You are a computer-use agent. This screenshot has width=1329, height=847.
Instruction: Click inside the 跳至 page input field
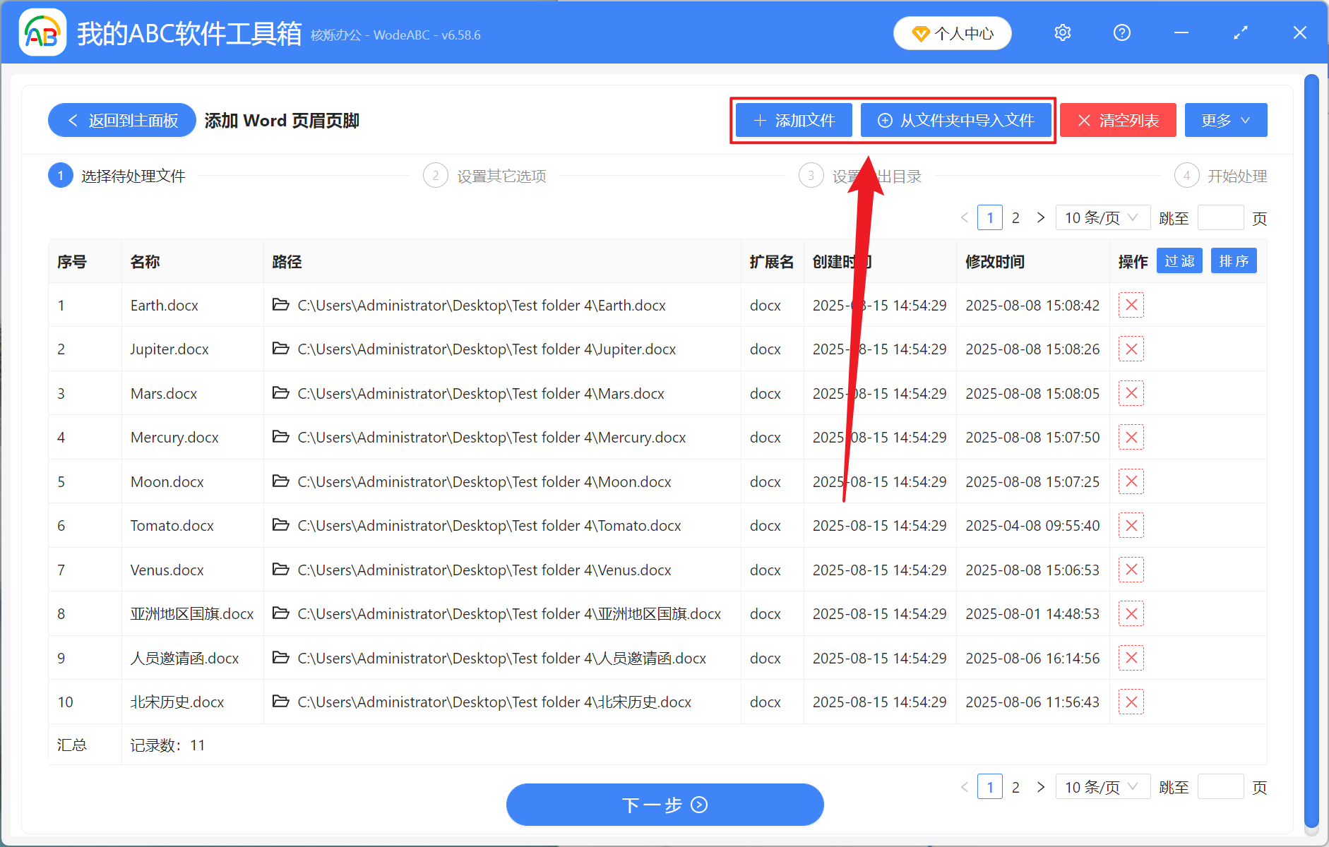click(1221, 217)
